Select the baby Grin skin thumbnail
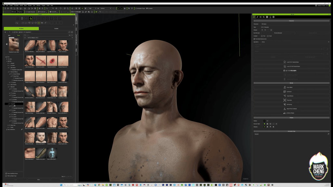This screenshot has width=333, height=187. 41,138
